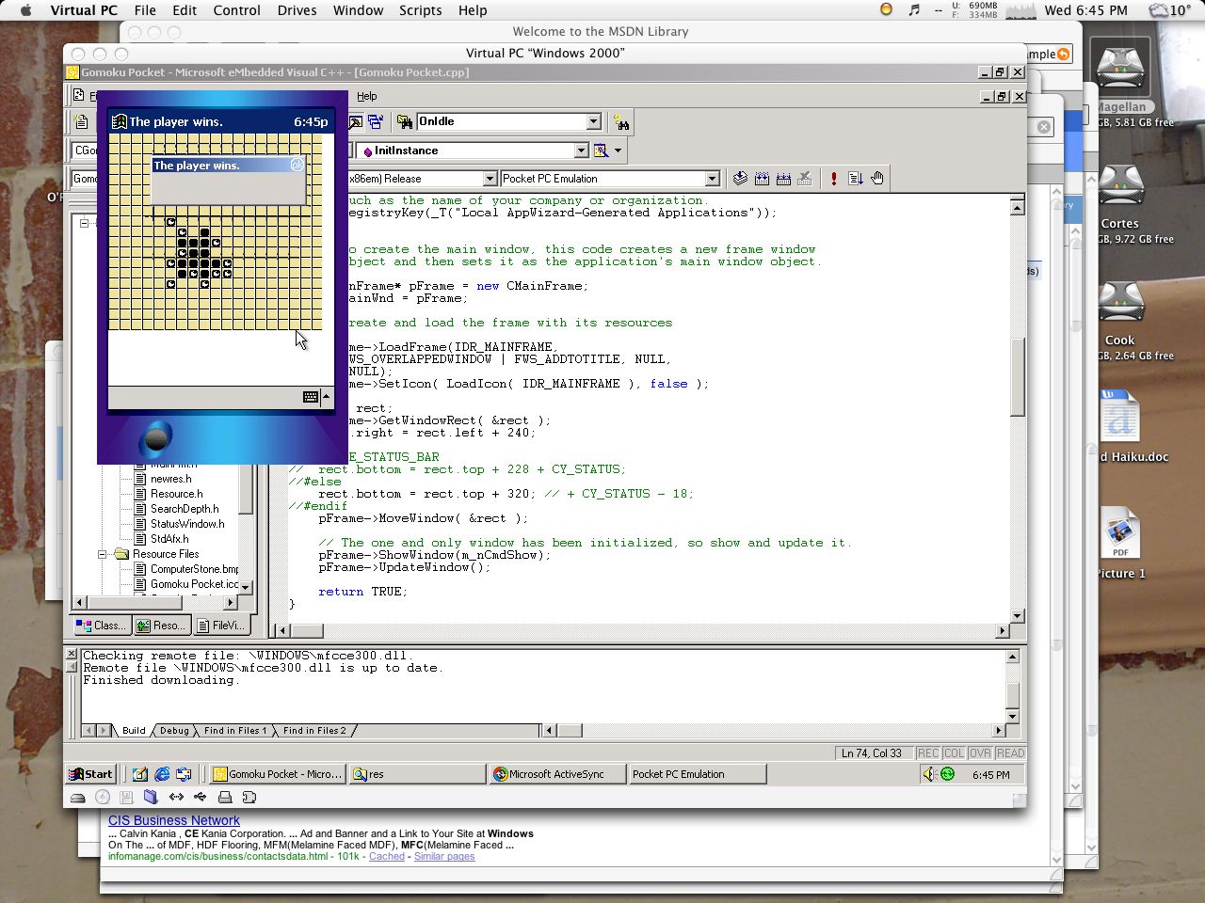Switch to the FileView tab
The height and width of the screenshot is (903, 1205).
221,626
